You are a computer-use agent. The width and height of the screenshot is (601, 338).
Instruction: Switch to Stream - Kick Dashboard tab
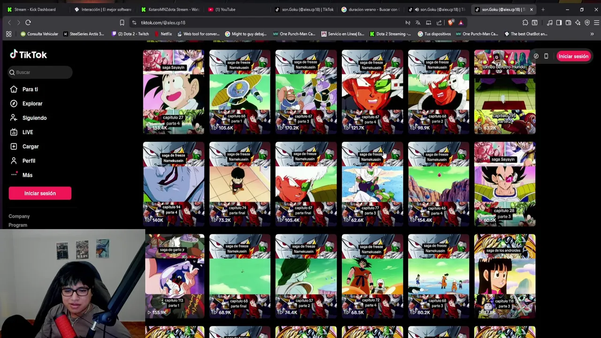[x=35, y=9]
